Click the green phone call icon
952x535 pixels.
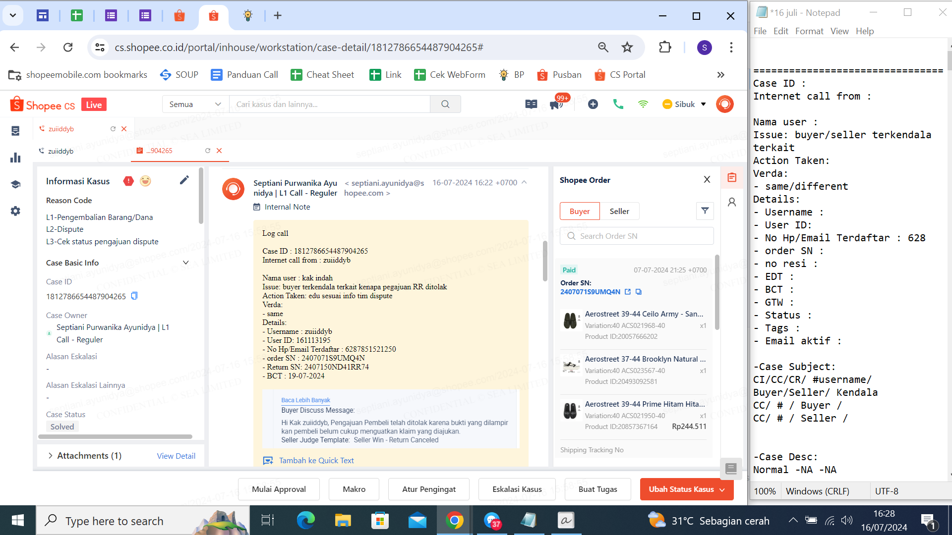(618, 104)
